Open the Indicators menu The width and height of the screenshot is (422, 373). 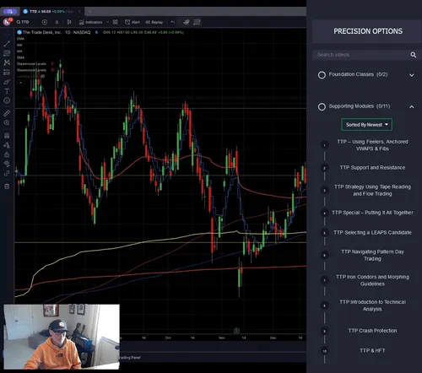click(x=90, y=22)
